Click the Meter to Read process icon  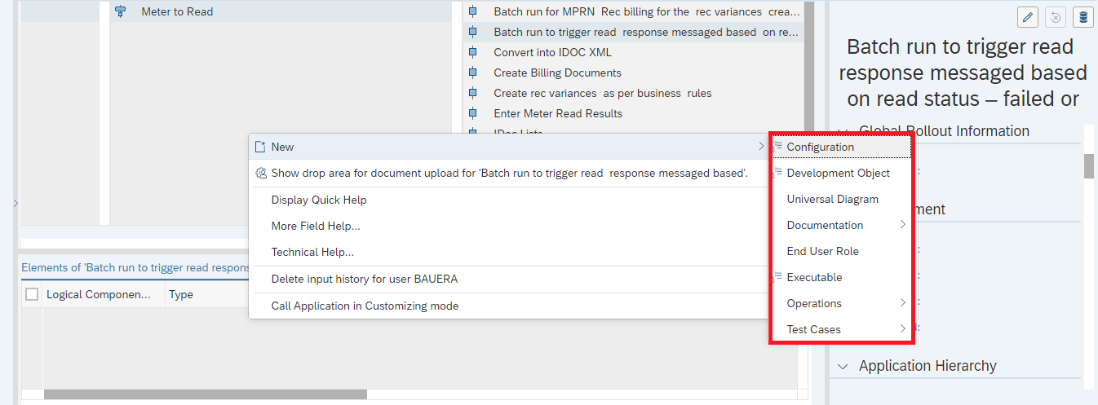(121, 11)
